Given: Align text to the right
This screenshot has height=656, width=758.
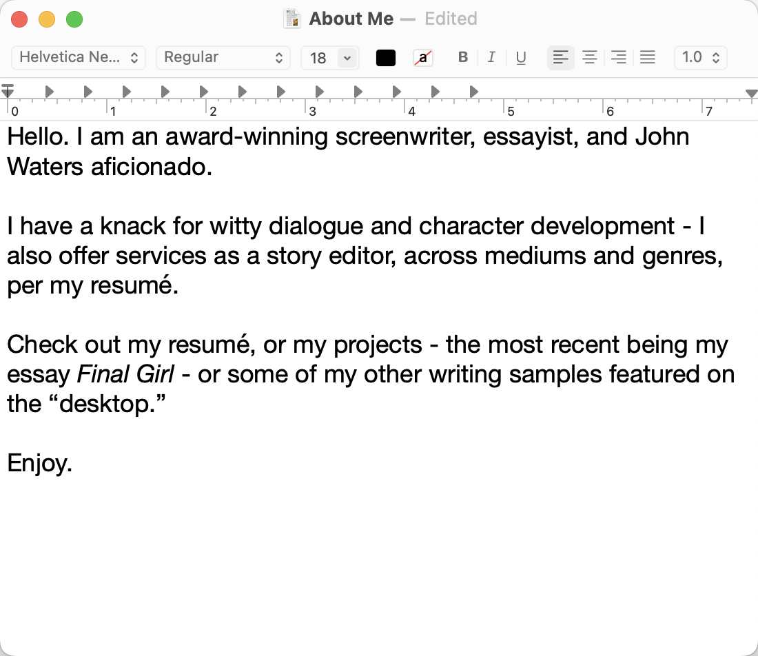Looking at the screenshot, I should [x=619, y=57].
